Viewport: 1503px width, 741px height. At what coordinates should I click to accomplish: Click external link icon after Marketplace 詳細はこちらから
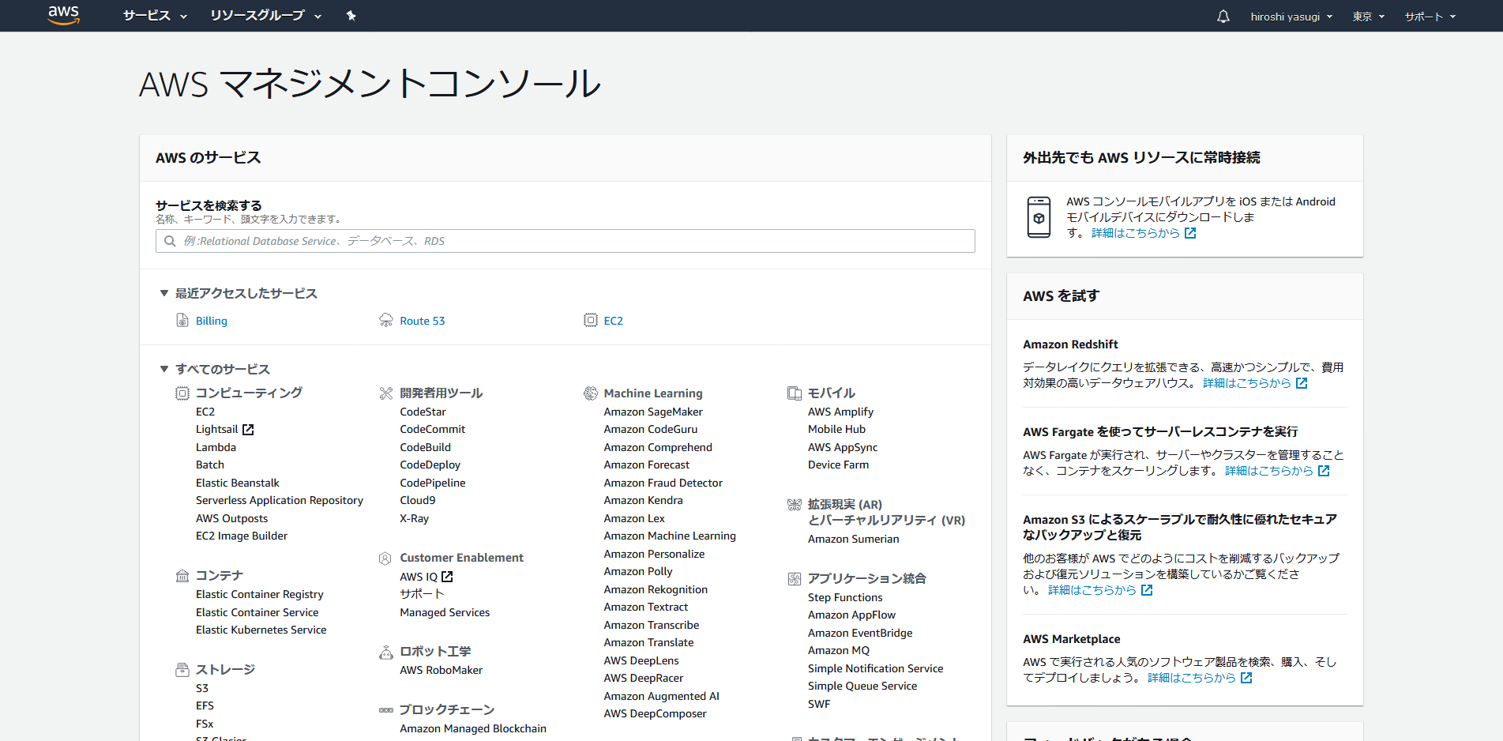pos(1246,678)
